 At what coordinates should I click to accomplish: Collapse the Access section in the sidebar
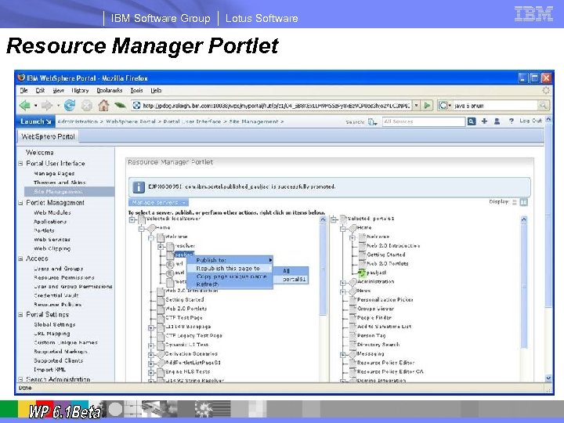(20, 258)
